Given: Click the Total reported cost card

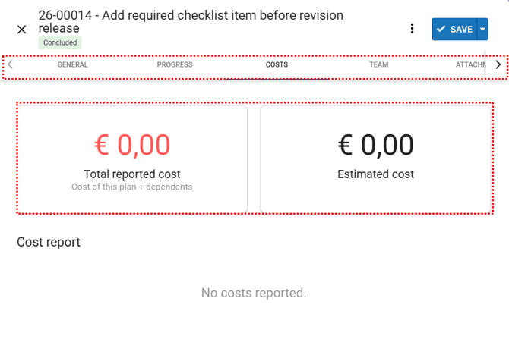Looking at the screenshot, I should pyautogui.click(x=132, y=159).
